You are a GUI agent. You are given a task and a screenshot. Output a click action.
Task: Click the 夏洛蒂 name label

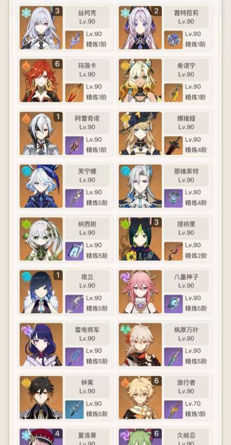point(87,435)
